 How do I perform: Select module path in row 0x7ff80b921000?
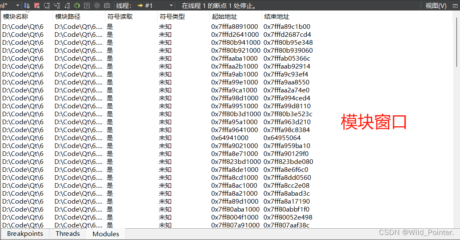point(78,51)
